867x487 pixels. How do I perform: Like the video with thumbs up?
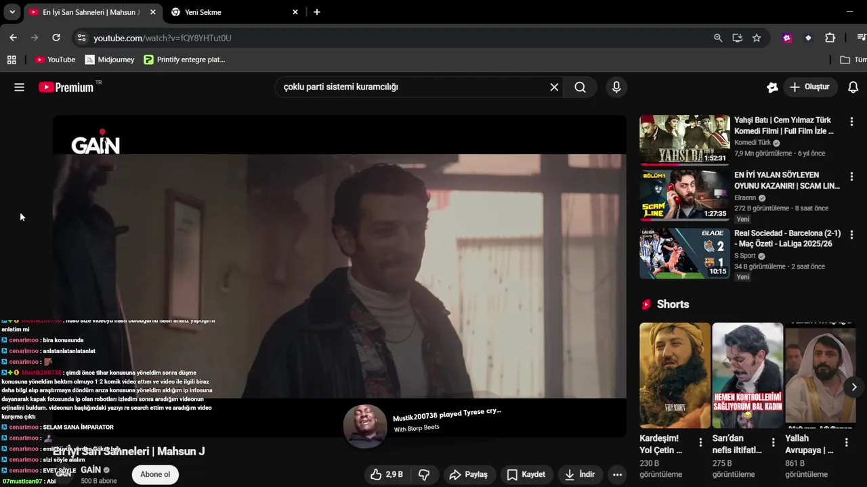click(x=387, y=475)
